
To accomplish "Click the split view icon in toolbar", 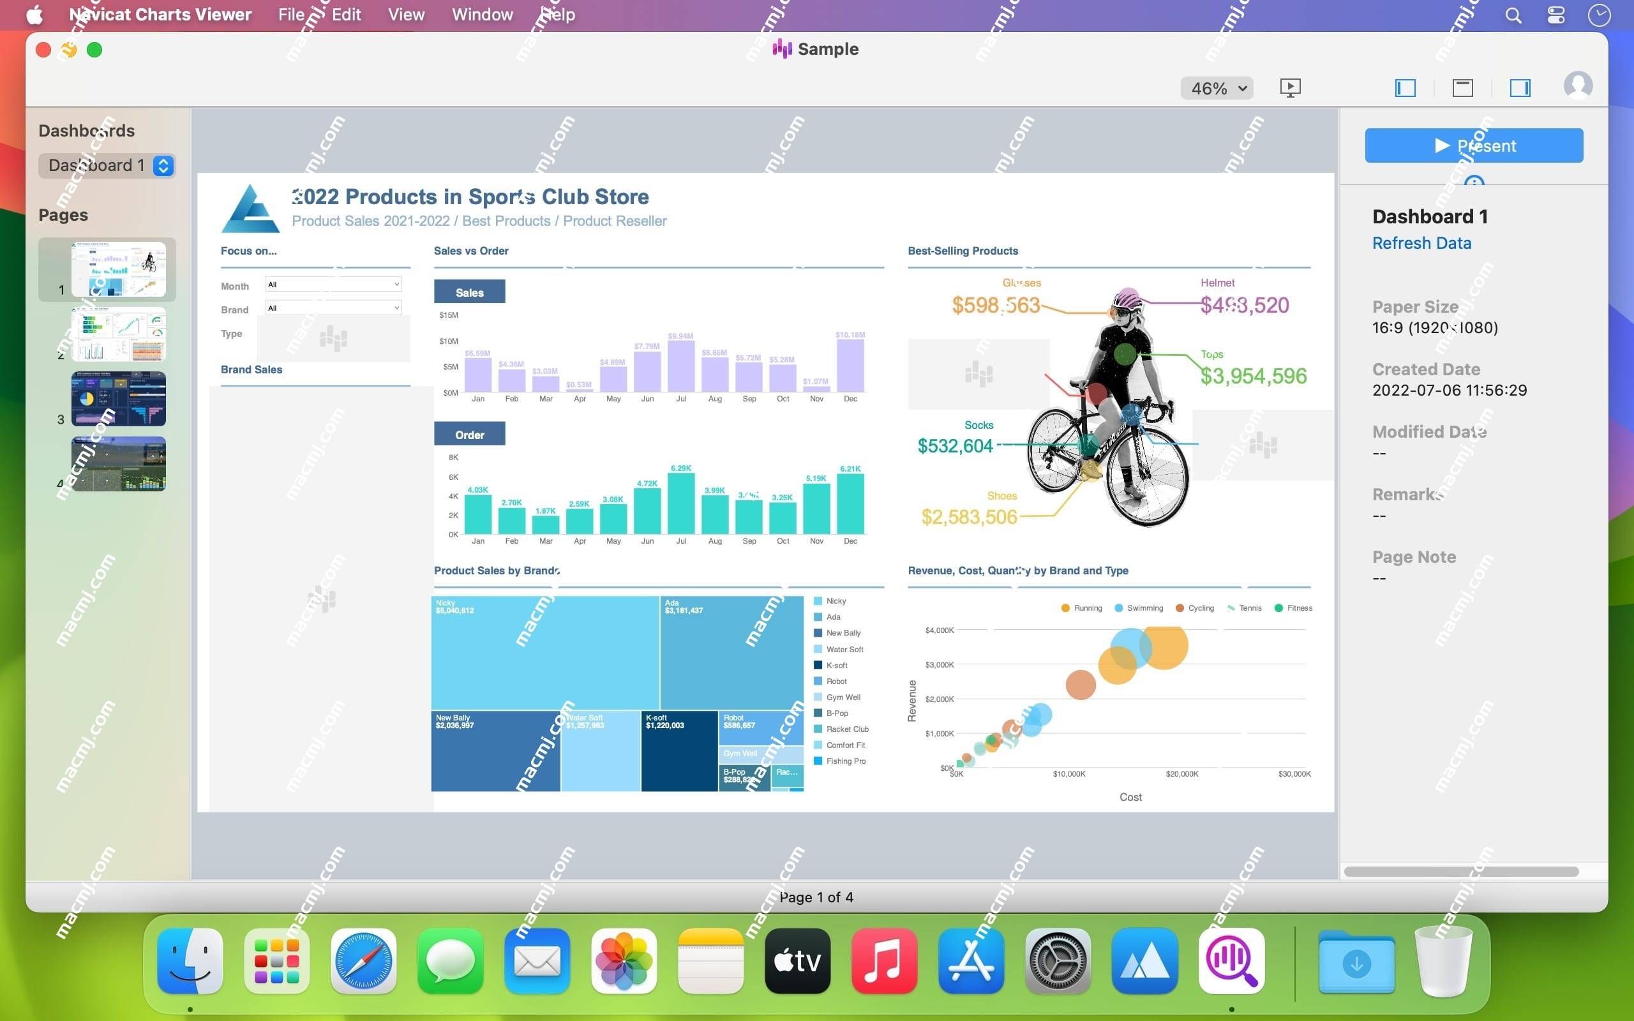I will pyautogui.click(x=1465, y=87).
